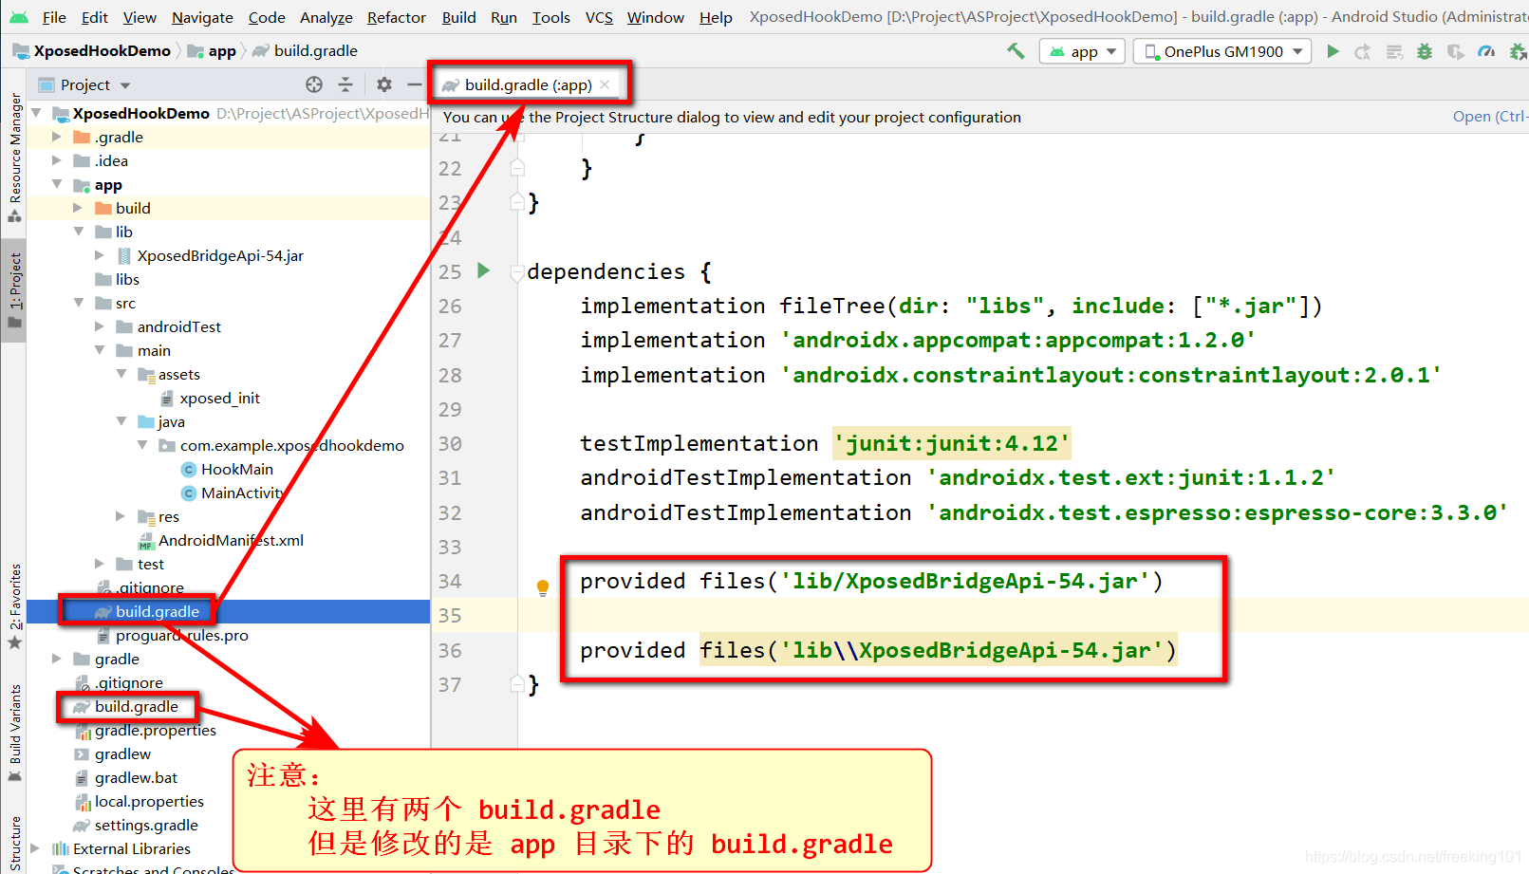1529x874 pixels.
Task: Click the yellow lightbulb intention icon
Action: [x=543, y=587]
